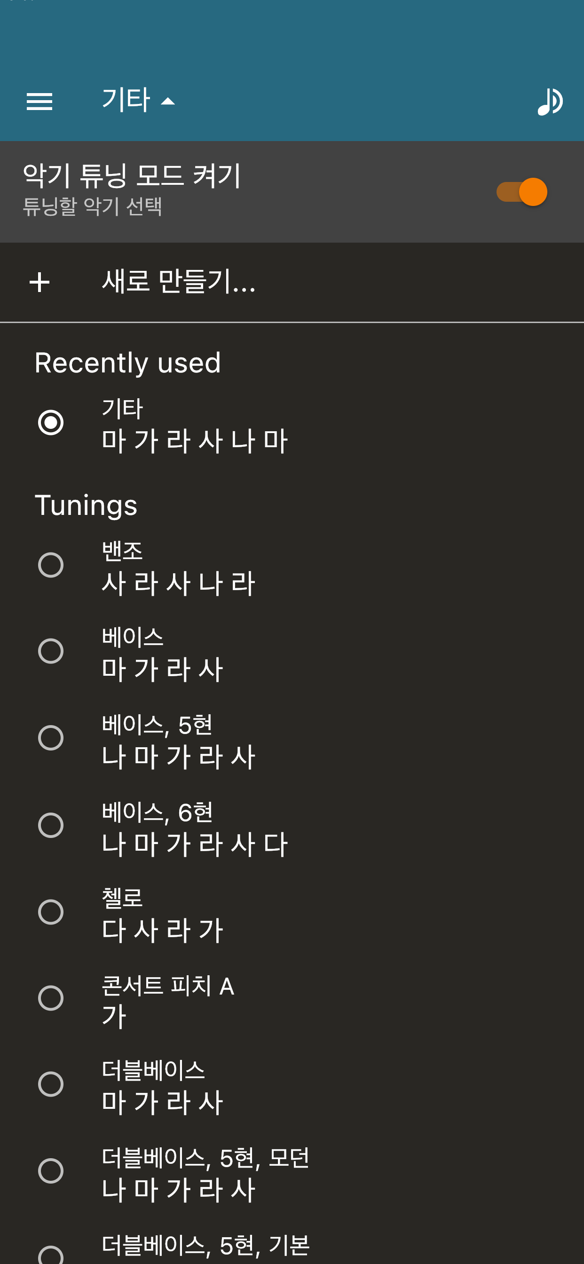Select the 더블베이스 tuning radio button
584x1264 pixels.
tap(51, 1084)
